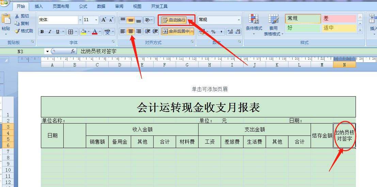
Task: Open number format dropdown (常规)
Action: [x=239, y=20]
